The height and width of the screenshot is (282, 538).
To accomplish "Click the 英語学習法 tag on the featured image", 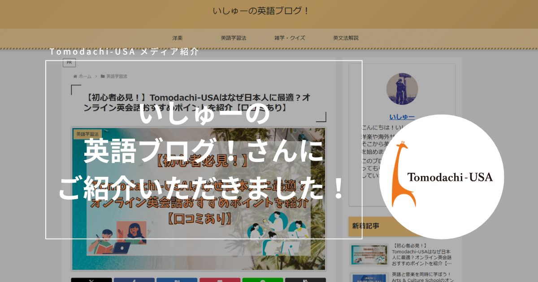I will click(87, 134).
